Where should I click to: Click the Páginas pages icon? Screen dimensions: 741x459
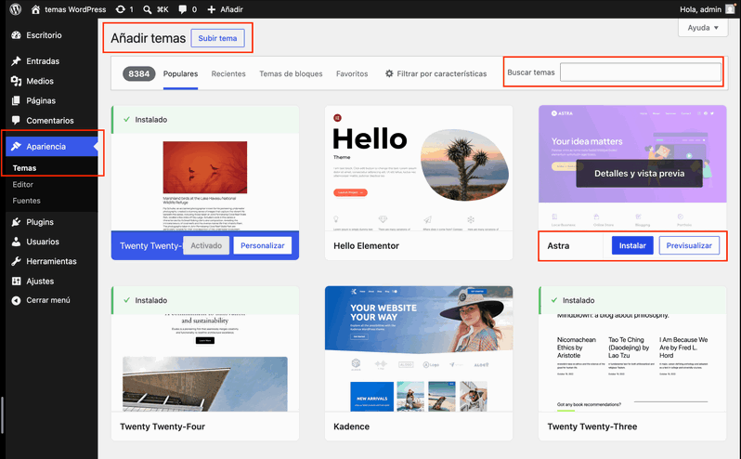point(16,100)
